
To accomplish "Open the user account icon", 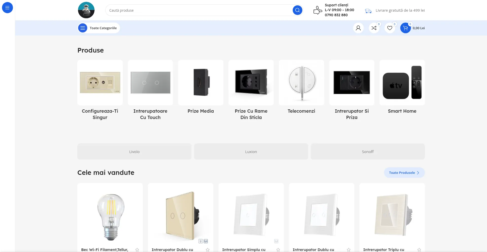I will tap(358, 28).
